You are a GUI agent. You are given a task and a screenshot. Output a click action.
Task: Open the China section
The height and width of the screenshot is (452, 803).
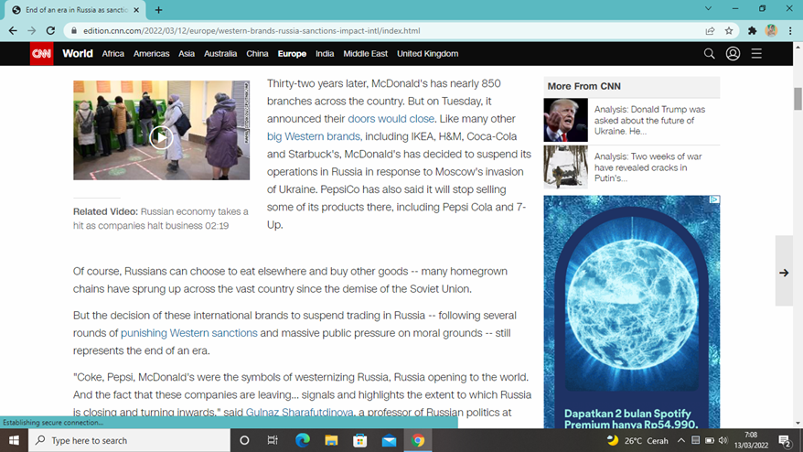click(257, 54)
